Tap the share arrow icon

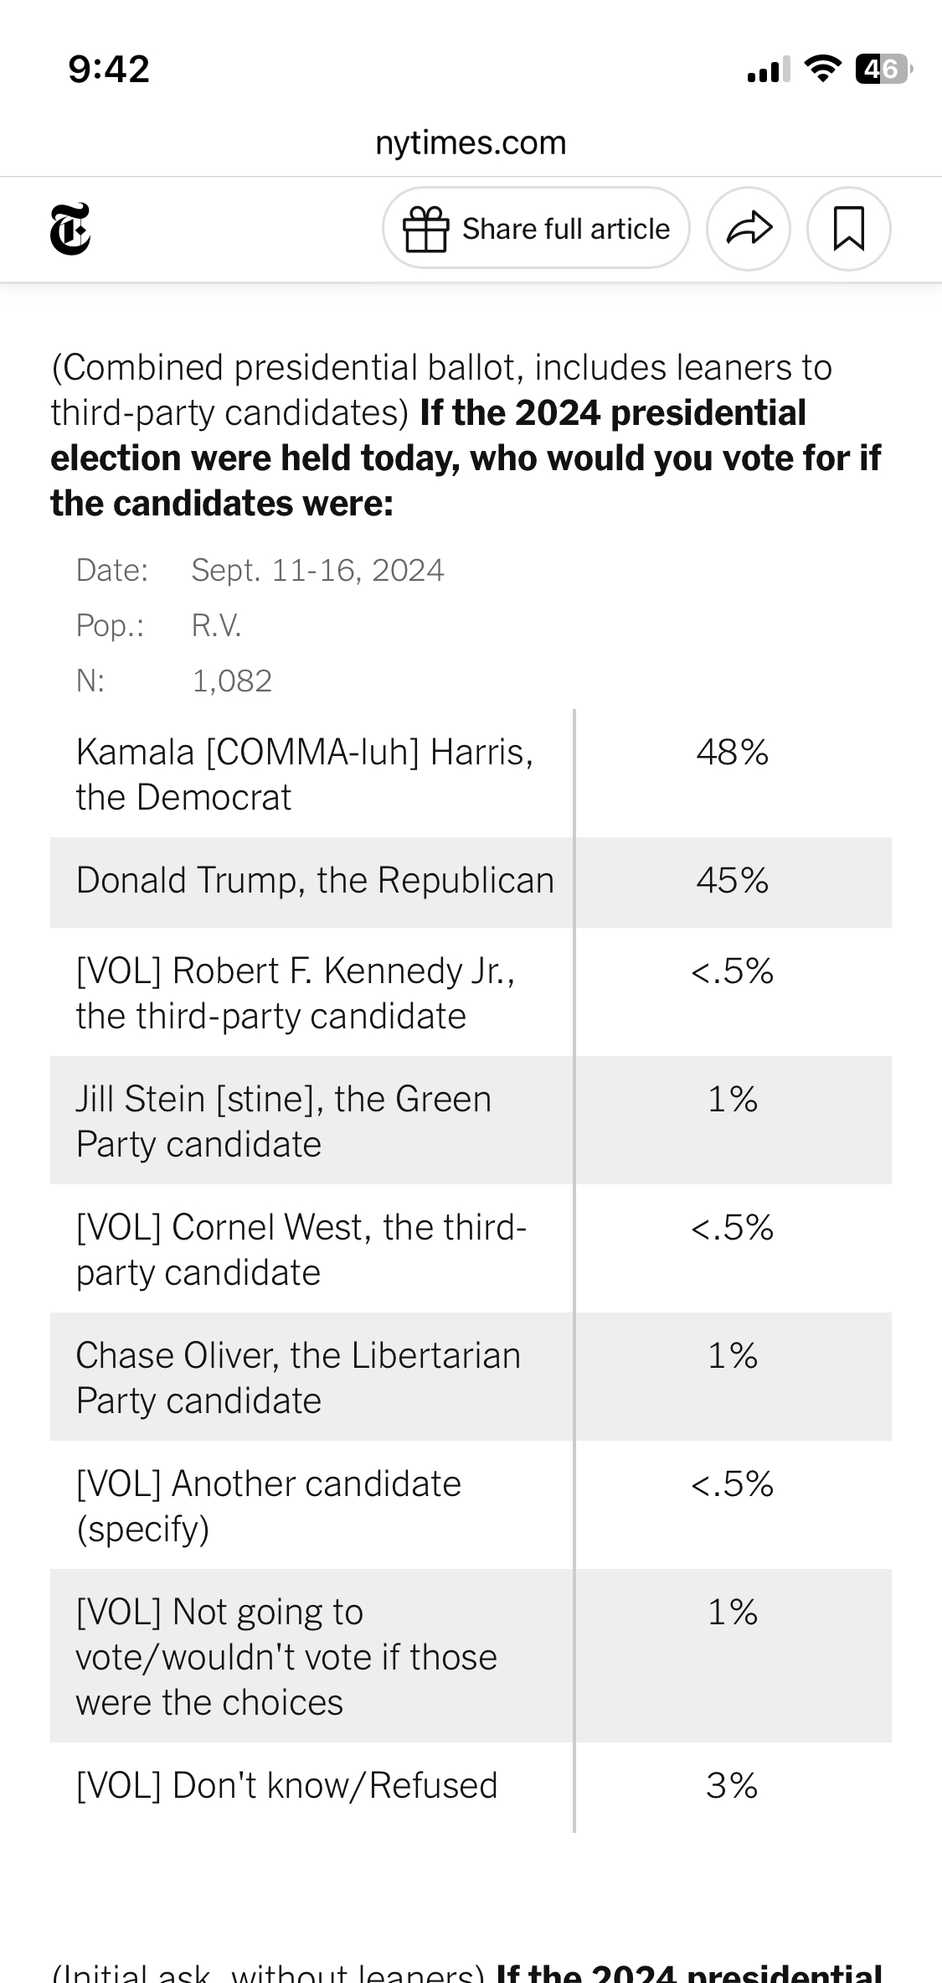tap(749, 229)
